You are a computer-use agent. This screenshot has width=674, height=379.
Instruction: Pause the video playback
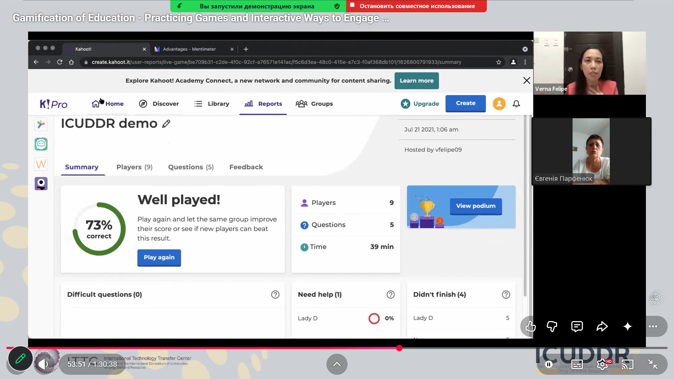coord(549,365)
